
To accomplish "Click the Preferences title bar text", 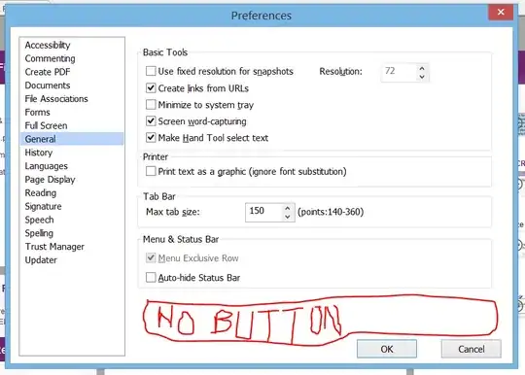I will (262, 16).
